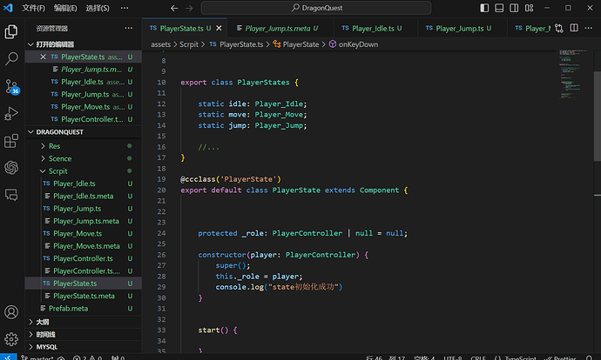Open Source Control view with 36 badge
Image resolution: width=601 pixels, height=360 pixels.
coord(12,86)
